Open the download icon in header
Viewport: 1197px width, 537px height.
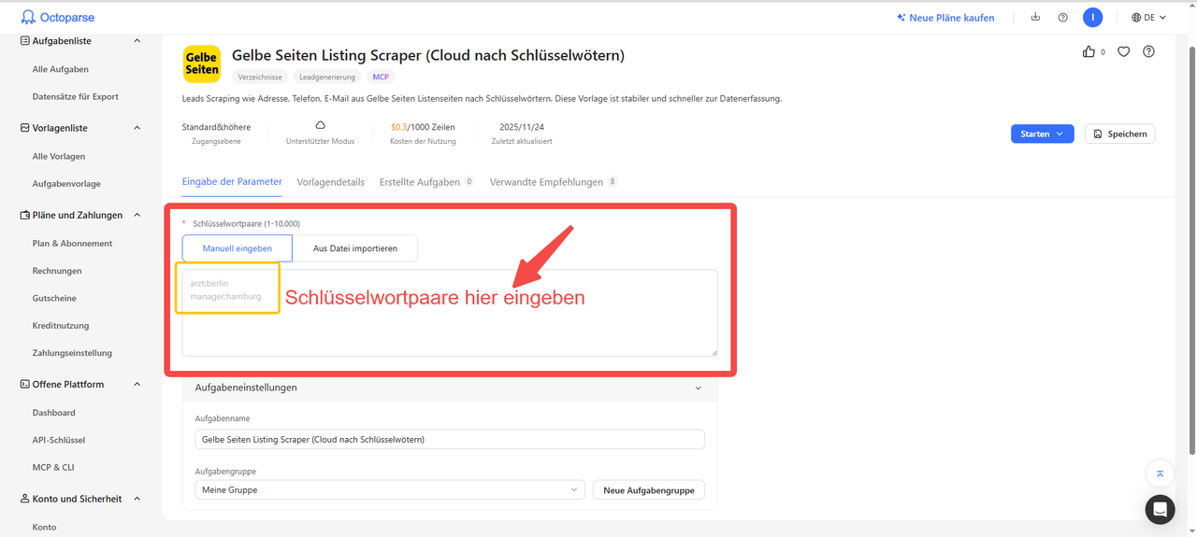(1035, 17)
